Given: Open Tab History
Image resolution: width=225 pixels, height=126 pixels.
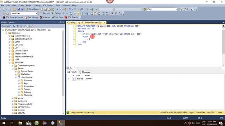Looking at the screenshot, I should pyautogui.click(x=31, y=17).
